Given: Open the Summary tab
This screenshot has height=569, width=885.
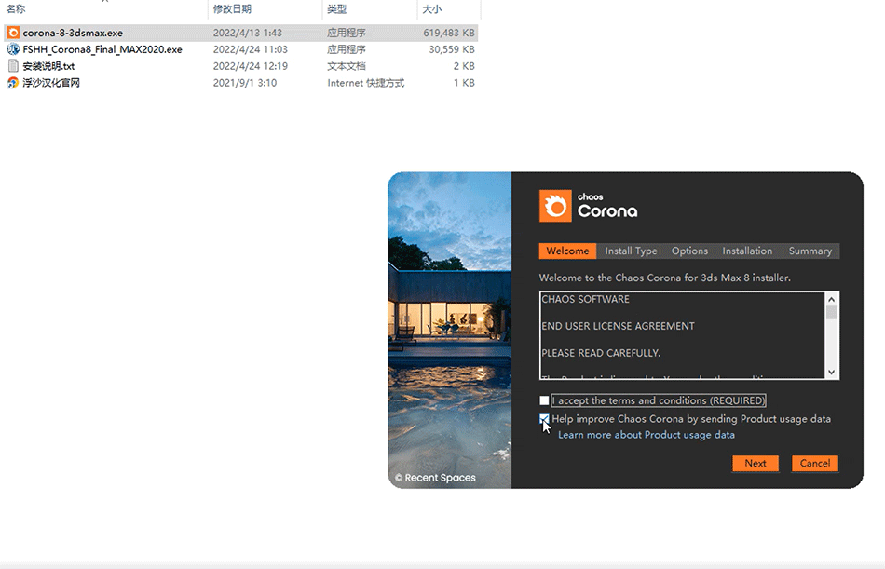Looking at the screenshot, I should click(810, 251).
